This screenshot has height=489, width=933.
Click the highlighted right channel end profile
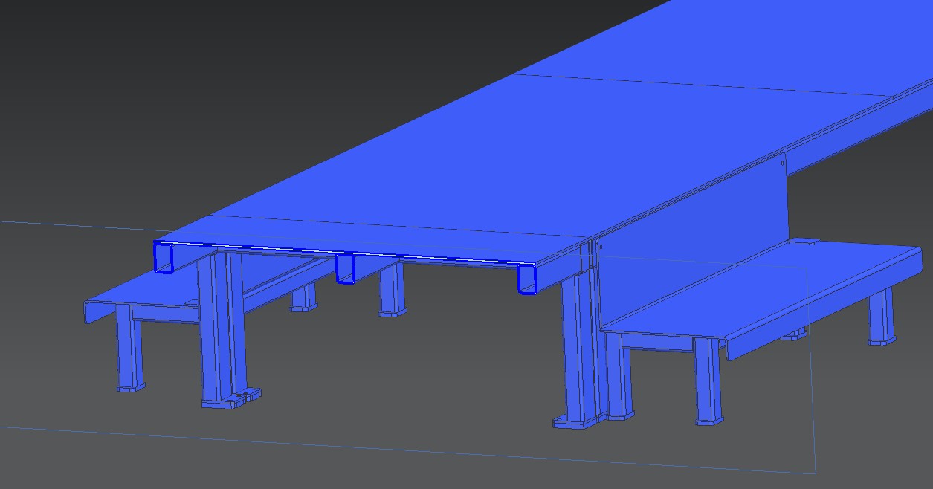pos(527,279)
